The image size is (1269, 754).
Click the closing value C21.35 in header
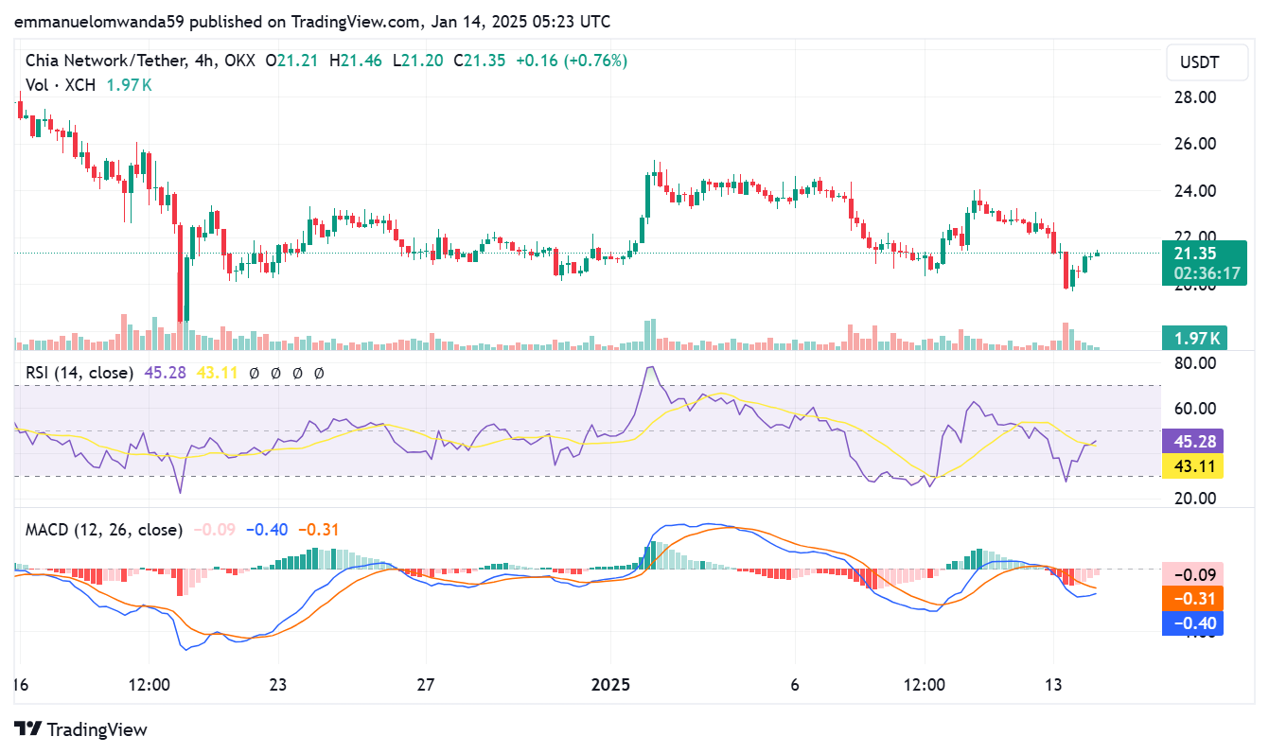[x=479, y=61]
